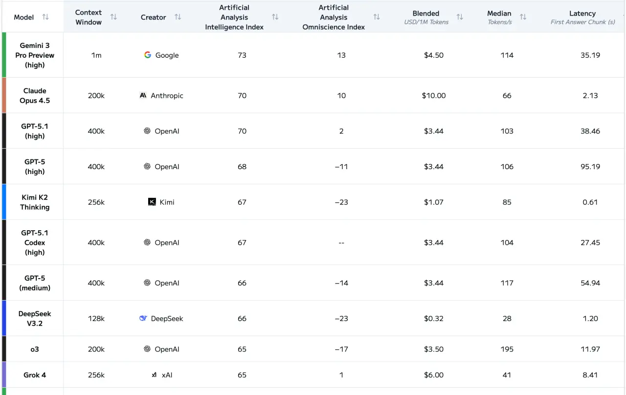Click the 117 median tokens/s value
This screenshot has width=626, height=395.
click(x=507, y=283)
